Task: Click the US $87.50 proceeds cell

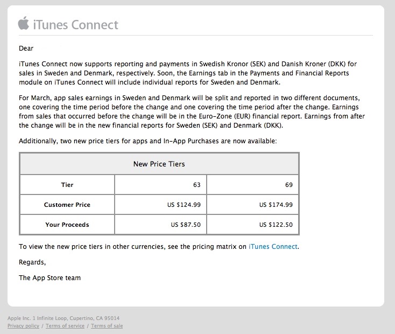Action: 160,225
